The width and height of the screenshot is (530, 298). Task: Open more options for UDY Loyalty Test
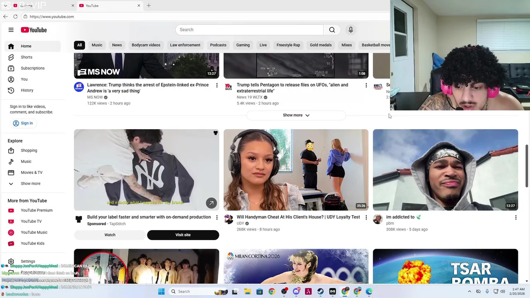coord(366,217)
